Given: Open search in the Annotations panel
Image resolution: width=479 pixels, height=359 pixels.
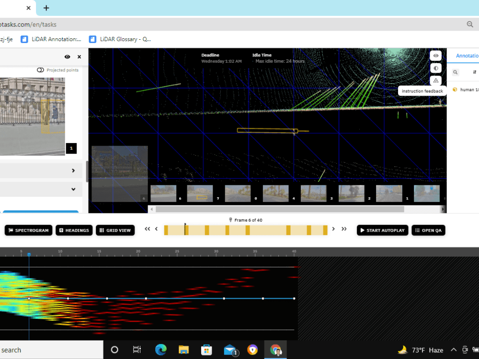Looking at the screenshot, I should point(455,72).
